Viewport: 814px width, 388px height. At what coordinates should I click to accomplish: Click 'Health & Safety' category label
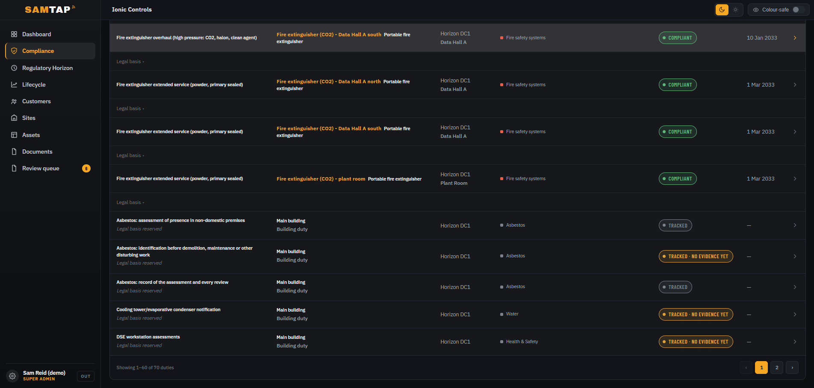coord(522,342)
